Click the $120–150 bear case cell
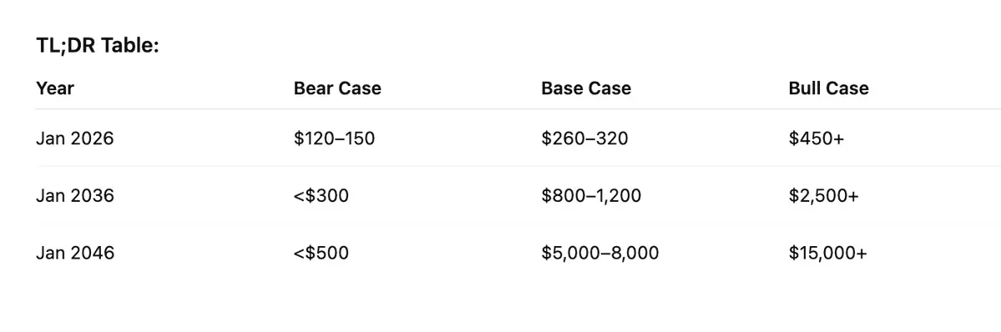The image size is (1001, 332). pyautogui.click(x=334, y=138)
